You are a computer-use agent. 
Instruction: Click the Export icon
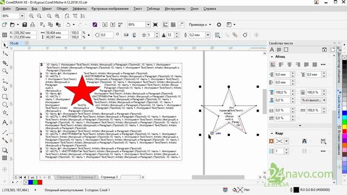113,25
